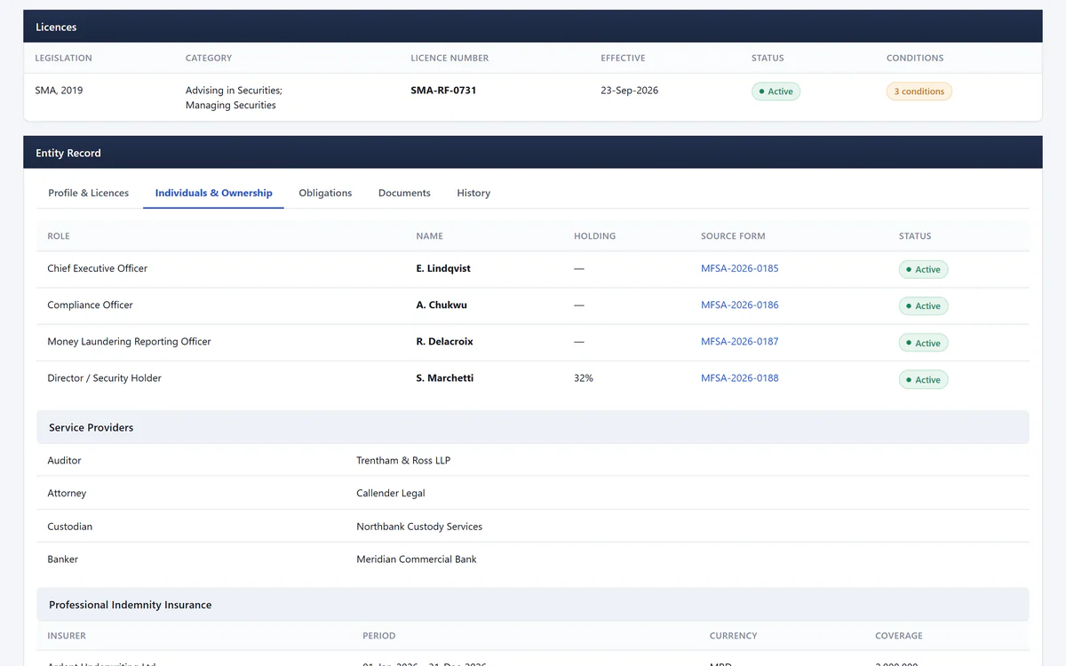Click the Service Providers section header
Viewport: 1066px width, 666px height.
pos(533,427)
